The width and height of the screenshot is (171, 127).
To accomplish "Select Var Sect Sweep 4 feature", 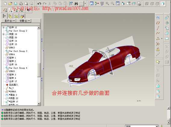I will tap(16, 68).
